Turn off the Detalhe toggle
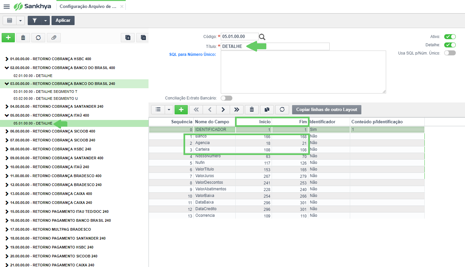 450,45
